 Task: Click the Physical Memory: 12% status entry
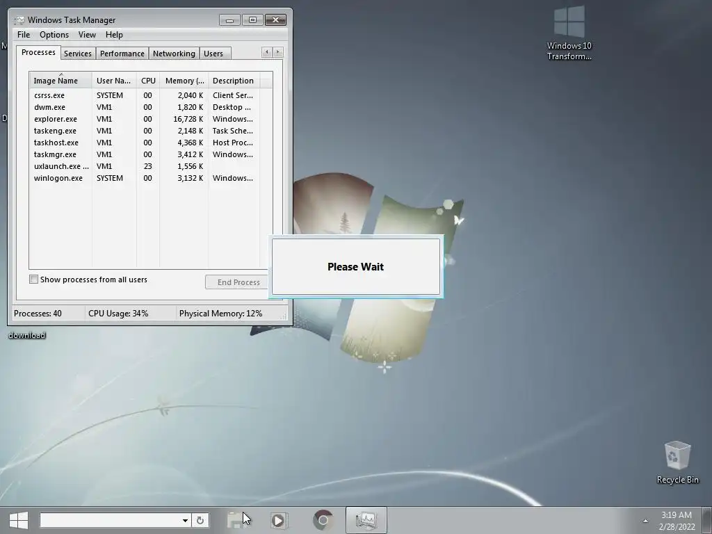pos(220,314)
